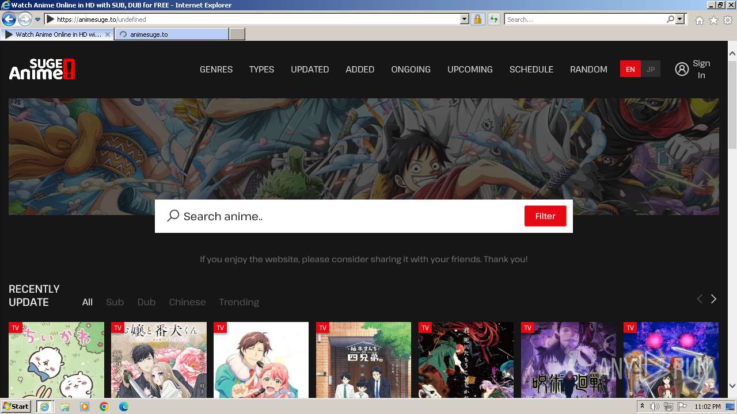The width and height of the screenshot is (737, 414).
Task: Click the search magnifier icon in anime box
Action: pyautogui.click(x=173, y=216)
